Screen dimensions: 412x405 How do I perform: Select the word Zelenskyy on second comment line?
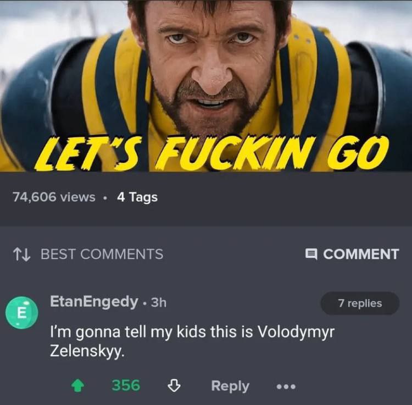[x=86, y=351]
